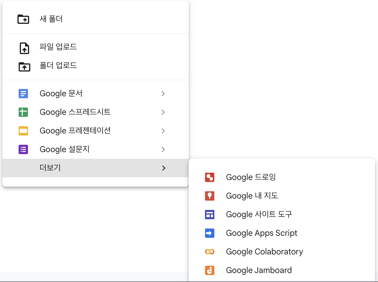Expand the Google 설문지 submenu arrow
Image resolution: width=378 pixels, height=282 pixels.
tap(163, 149)
